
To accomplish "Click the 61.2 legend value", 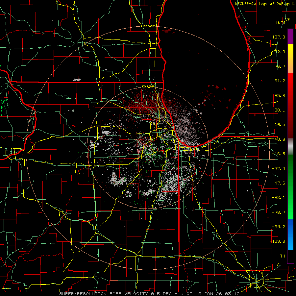I will pyautogui.click(x=280, y=81).
